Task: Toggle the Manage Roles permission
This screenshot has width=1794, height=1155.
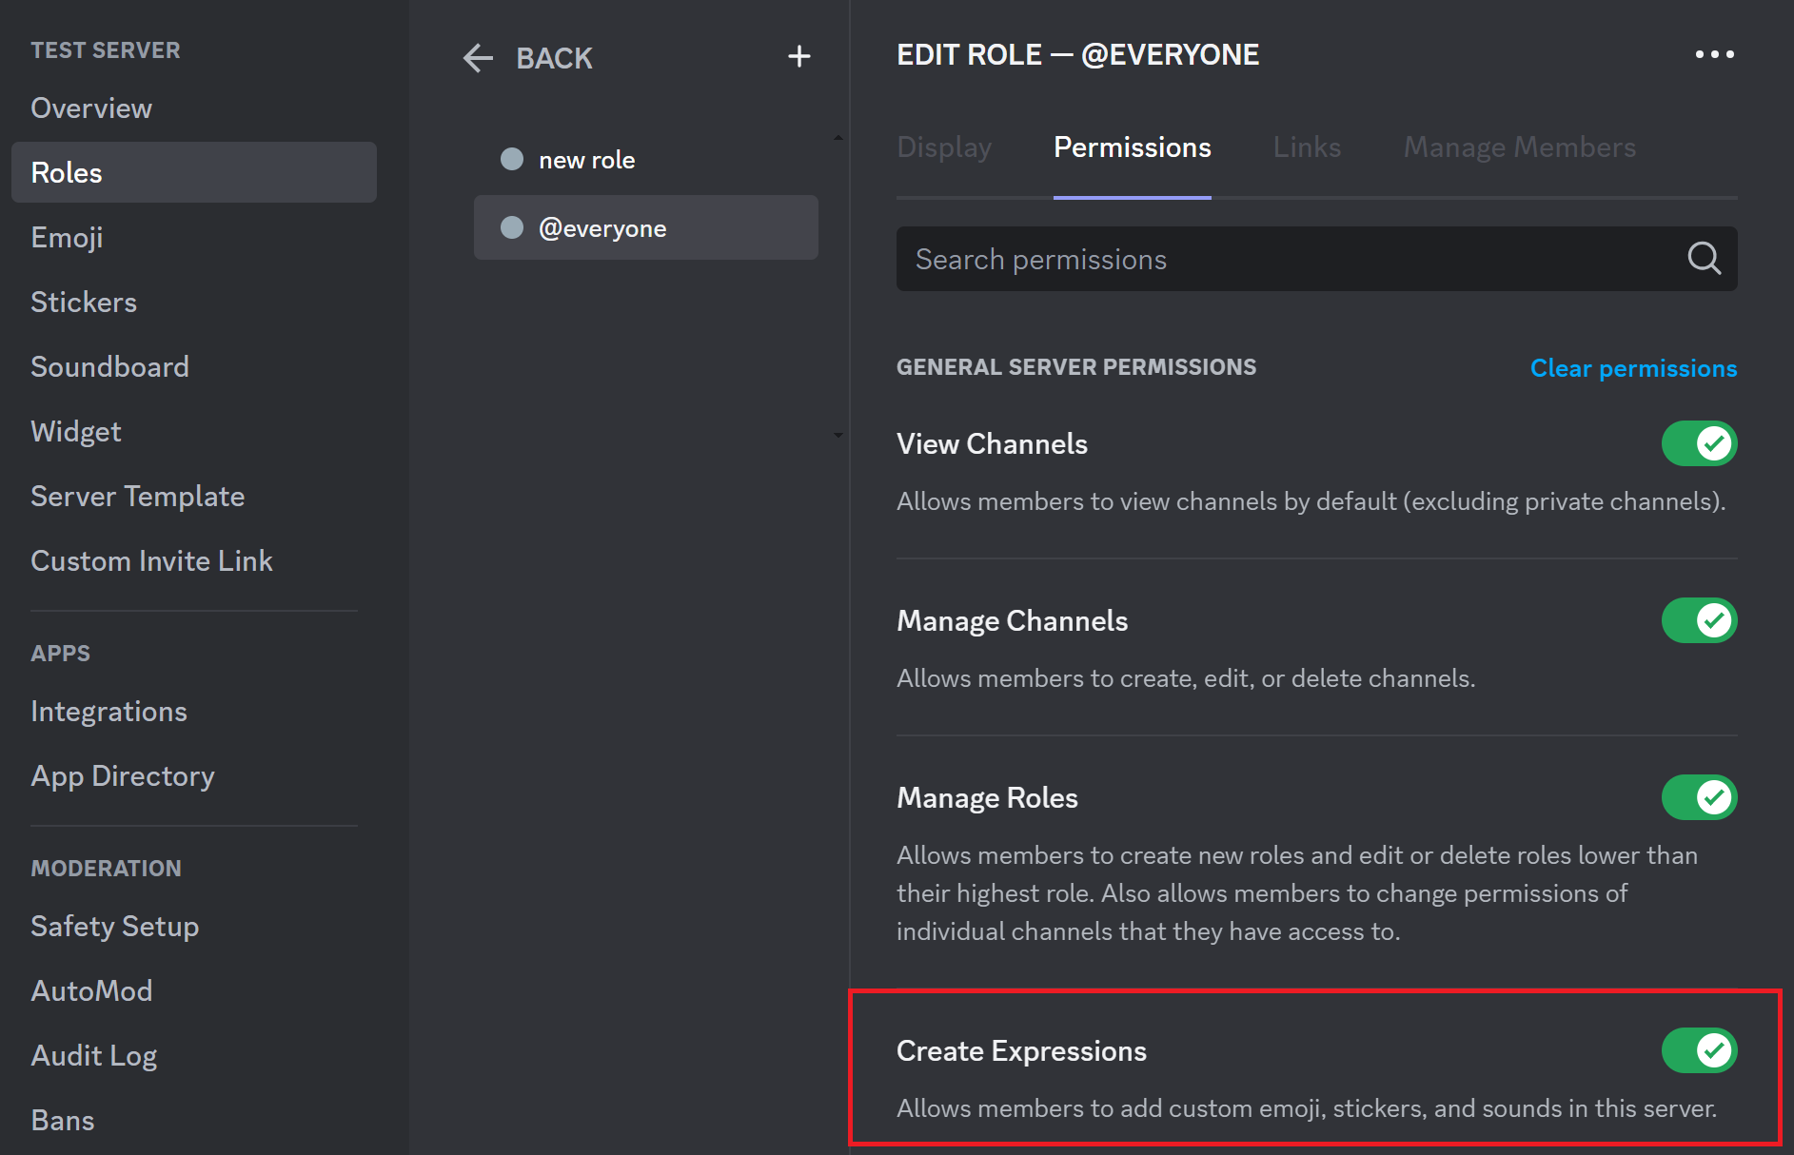Action: 1699,797
